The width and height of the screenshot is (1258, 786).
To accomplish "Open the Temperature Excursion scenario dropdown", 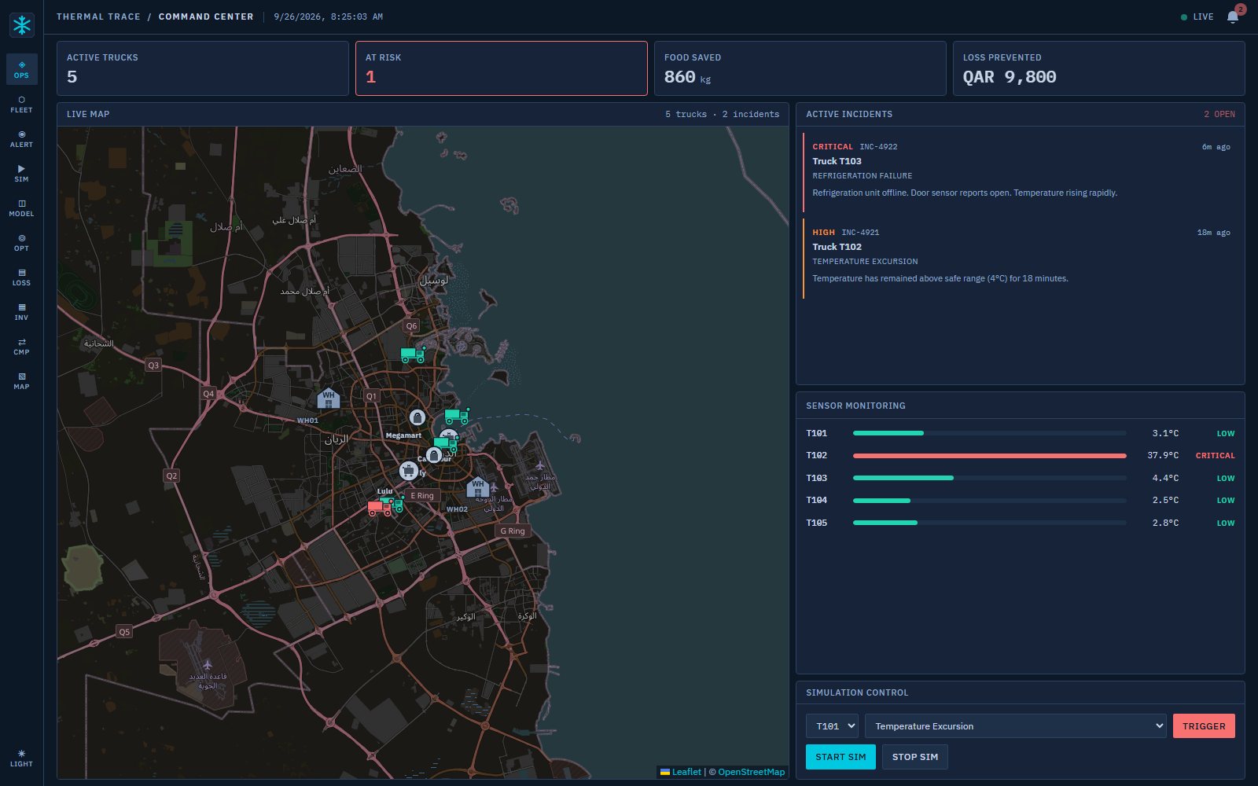I will tap(1016, 726).
